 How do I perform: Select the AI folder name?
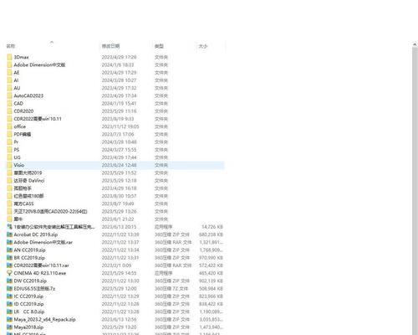tap(16, 80)
